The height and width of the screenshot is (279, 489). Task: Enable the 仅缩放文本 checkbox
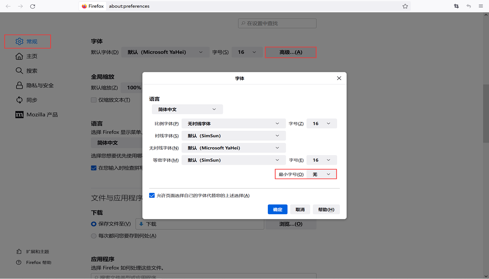[94, 100]
